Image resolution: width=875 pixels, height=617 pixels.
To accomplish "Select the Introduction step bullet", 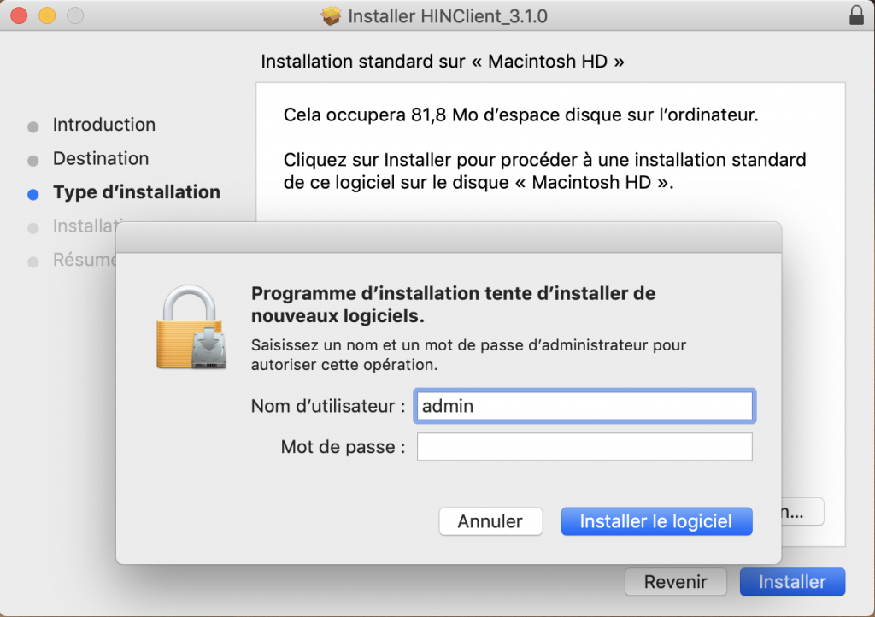I will pyautogui.click(x=33, y=126).
